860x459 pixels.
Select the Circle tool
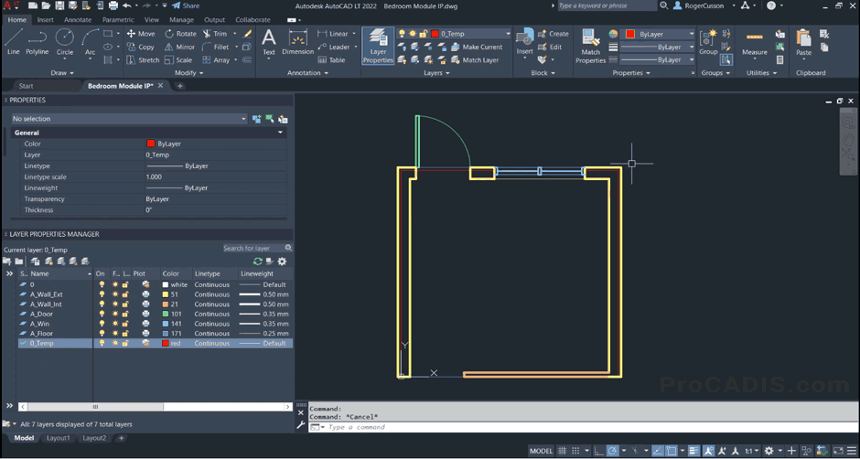click(x=65, y=42)
